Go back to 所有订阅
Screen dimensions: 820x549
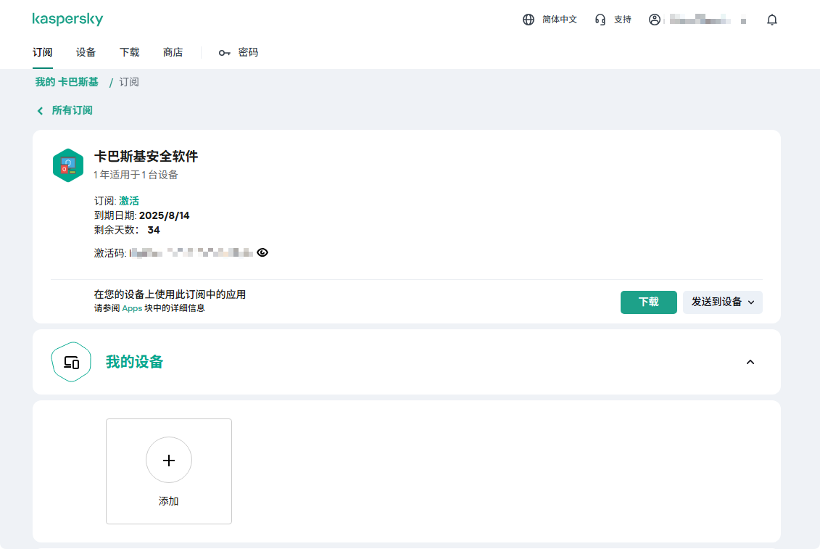[x=73, y=110]
